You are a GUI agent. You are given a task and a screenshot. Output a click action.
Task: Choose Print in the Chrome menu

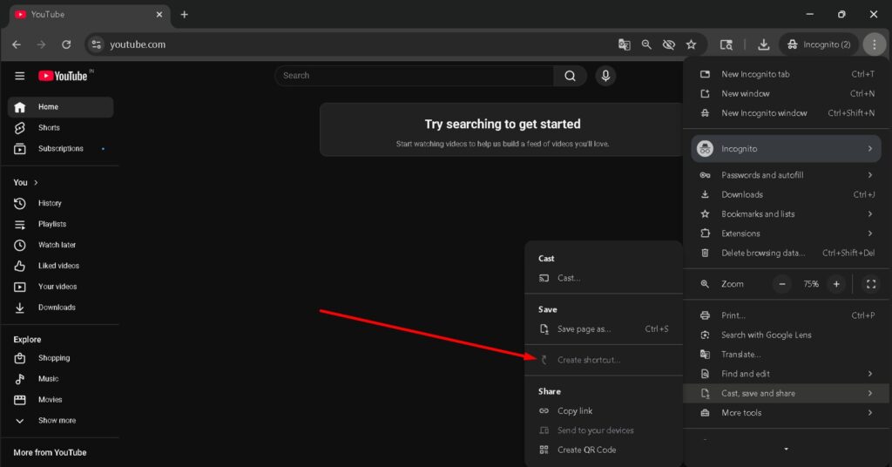click(x=787, y=315)
